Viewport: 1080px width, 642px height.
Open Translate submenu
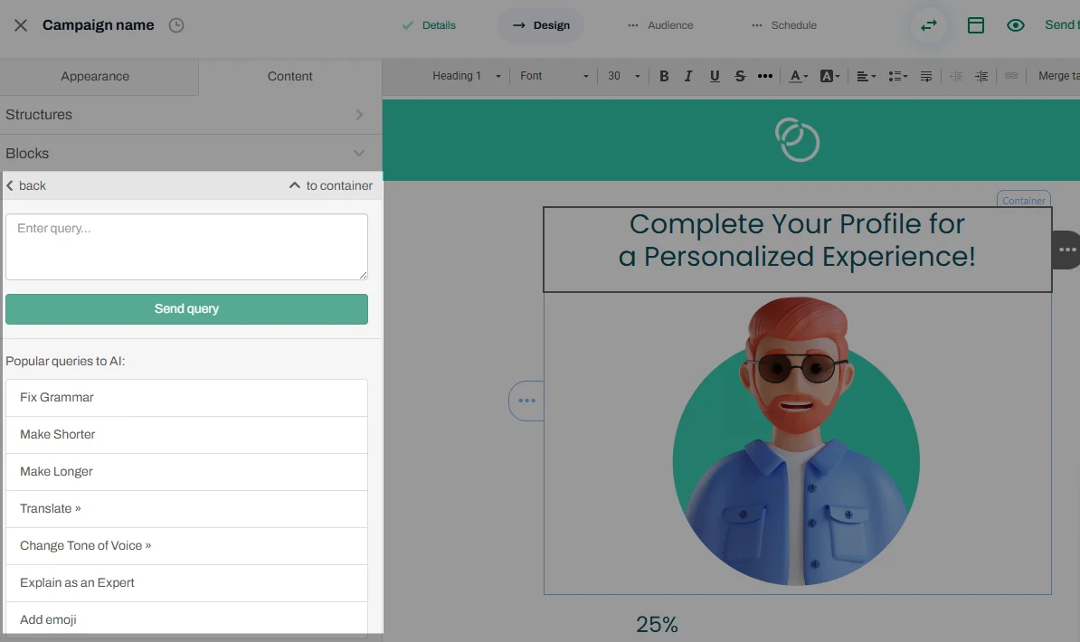(x=186, y=509)
